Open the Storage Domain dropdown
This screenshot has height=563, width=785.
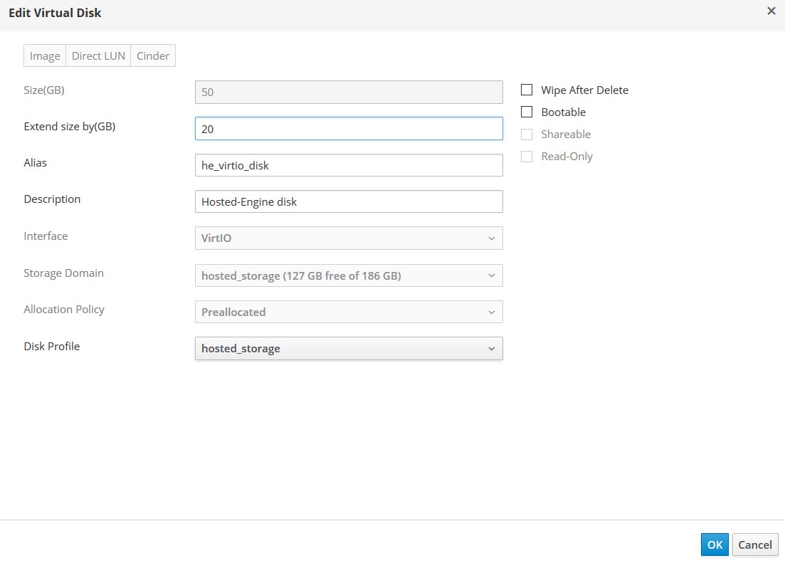point(348,275)
